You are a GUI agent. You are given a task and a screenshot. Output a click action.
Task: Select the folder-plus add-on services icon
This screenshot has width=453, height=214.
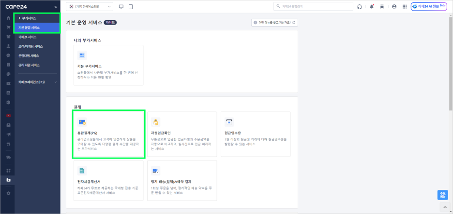pos(8,180)
